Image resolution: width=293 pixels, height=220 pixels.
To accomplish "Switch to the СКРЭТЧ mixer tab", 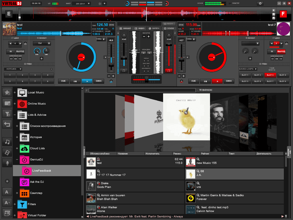I will 154,28.
